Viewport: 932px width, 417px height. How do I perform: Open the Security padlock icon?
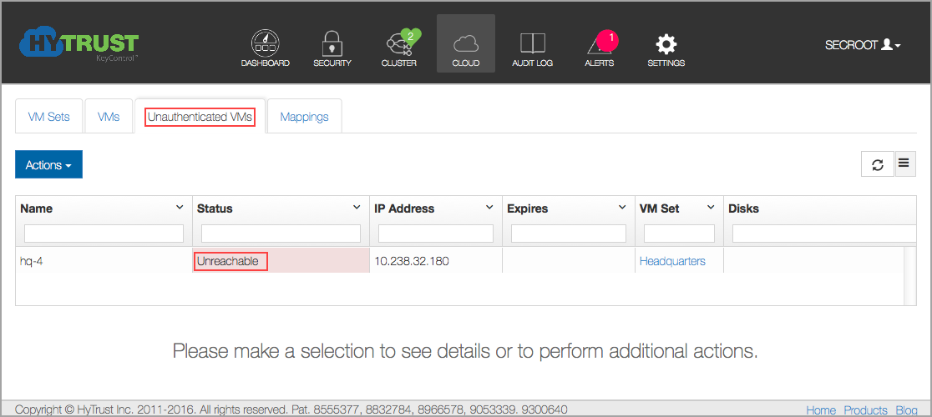pyautogui.click(x=332, y=43)
